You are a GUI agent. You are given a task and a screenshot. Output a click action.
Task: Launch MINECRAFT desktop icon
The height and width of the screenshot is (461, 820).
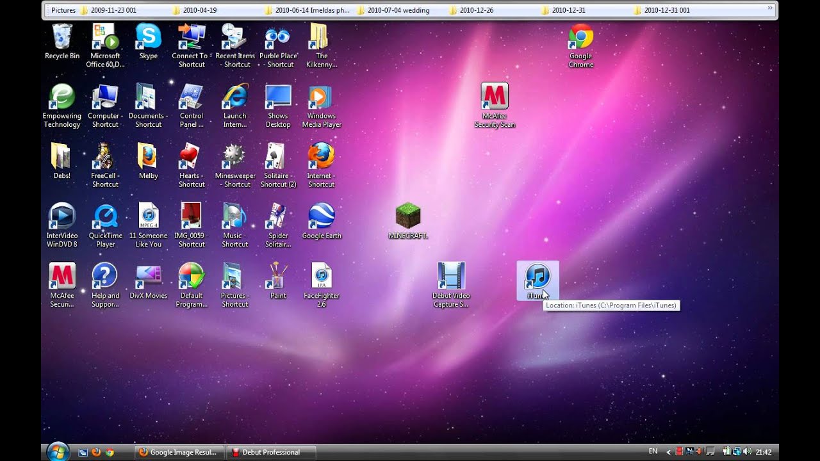[x=408, y=222]
